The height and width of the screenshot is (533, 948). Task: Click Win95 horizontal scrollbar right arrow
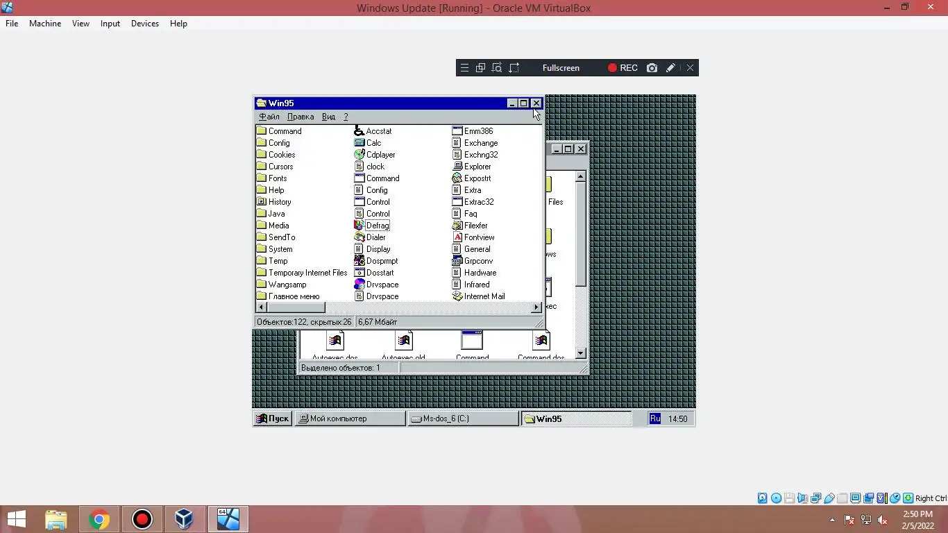click(x=536, y=307)
